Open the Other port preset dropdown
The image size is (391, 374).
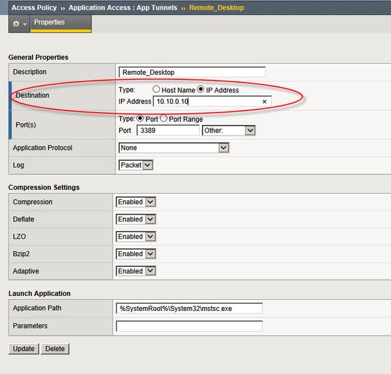(x=229, y=131)
